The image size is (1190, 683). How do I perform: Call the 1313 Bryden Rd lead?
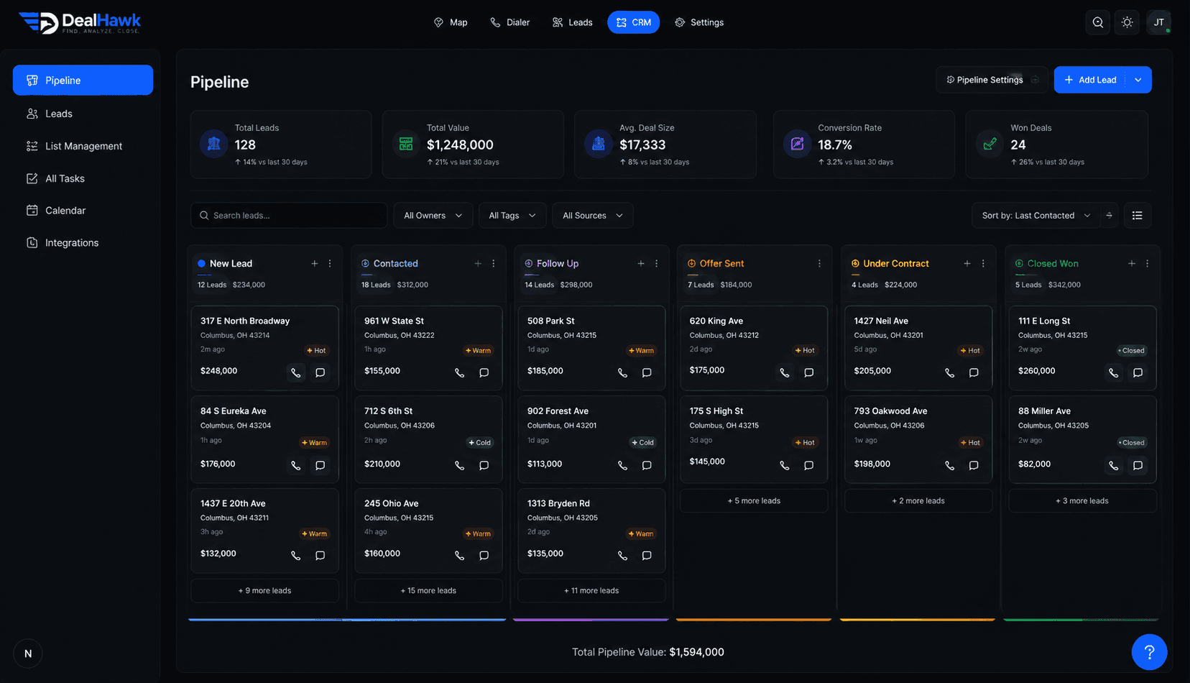(x=622, y=555)
